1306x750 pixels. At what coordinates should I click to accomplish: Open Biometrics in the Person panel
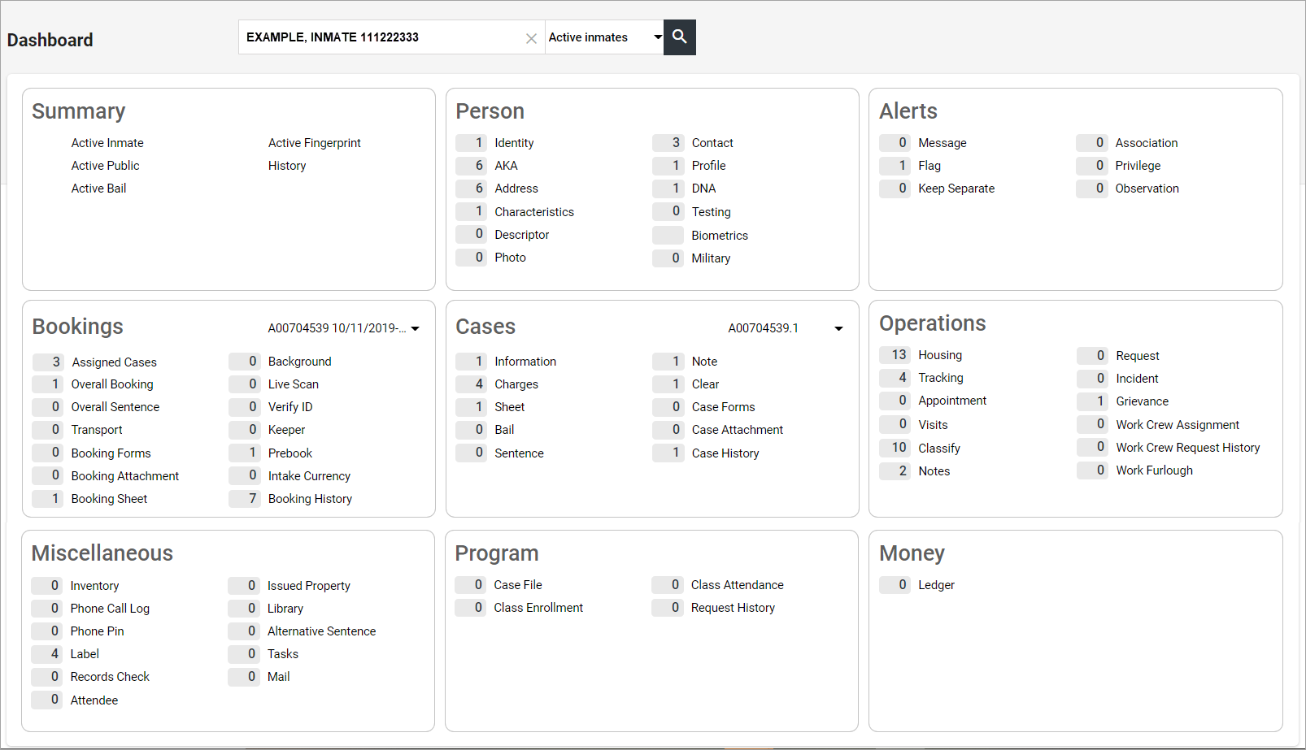tap(720, 236)
